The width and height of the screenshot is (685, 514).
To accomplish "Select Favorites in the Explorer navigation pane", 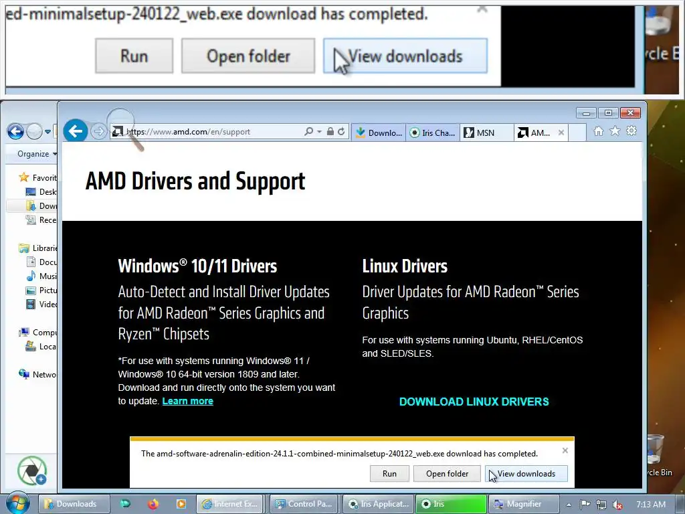I will (x=37, y=178).
